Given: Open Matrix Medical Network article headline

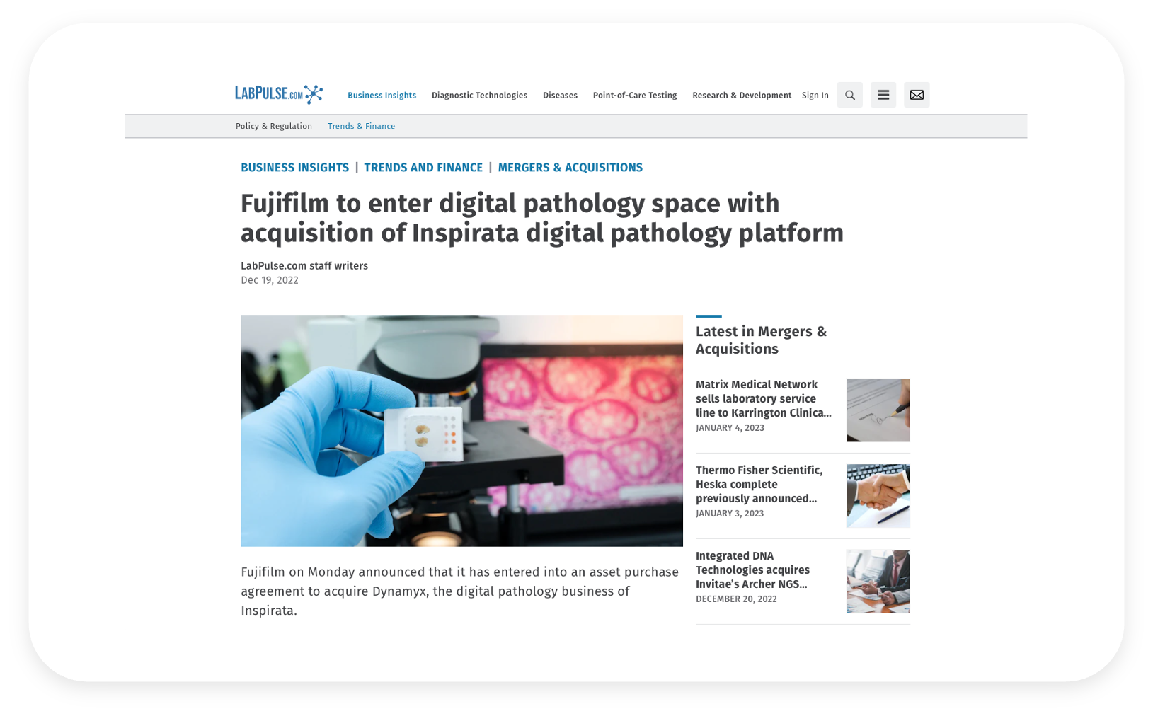Looking at the screenshot, I should [763, 398].
